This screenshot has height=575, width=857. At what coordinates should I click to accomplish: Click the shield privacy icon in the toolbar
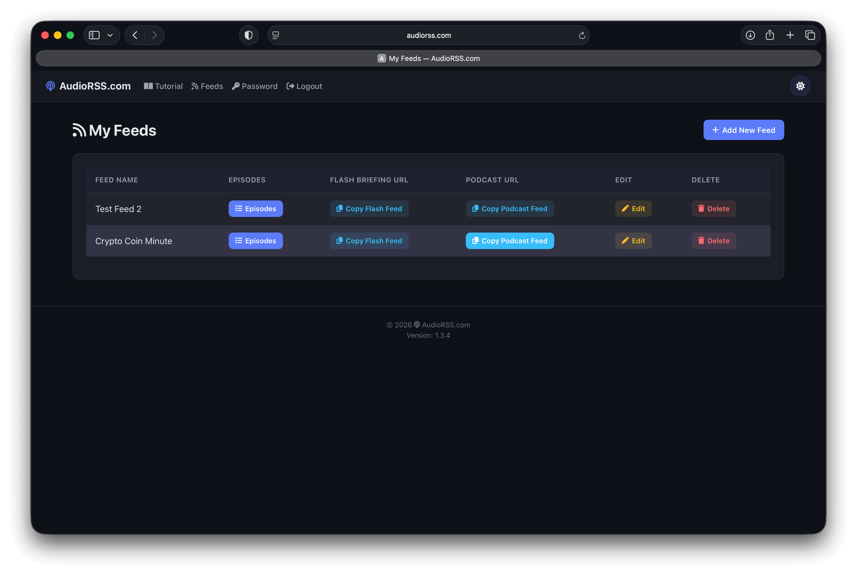[248, 35]
